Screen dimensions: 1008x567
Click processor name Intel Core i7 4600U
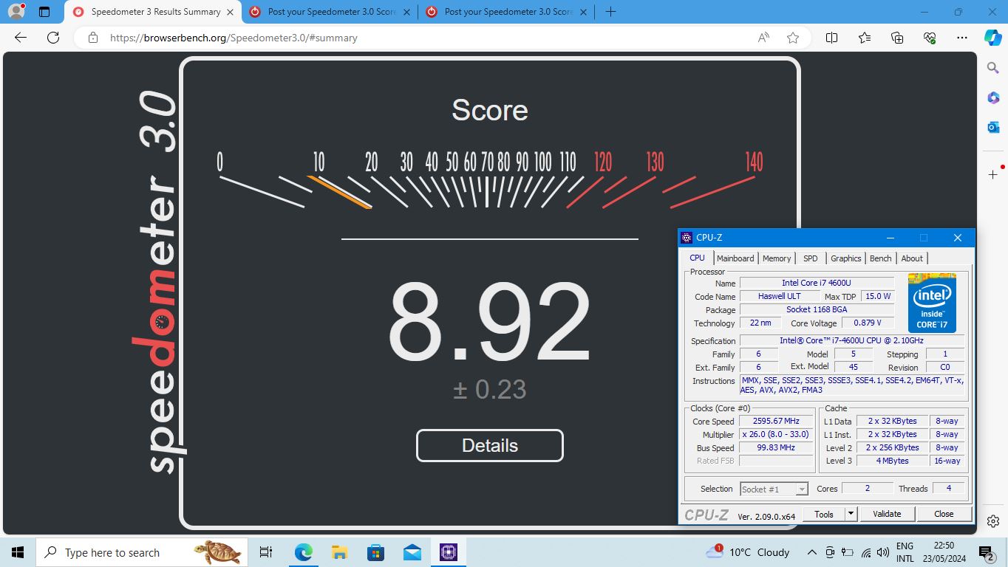pyautogui.click(x=817, y=283)
